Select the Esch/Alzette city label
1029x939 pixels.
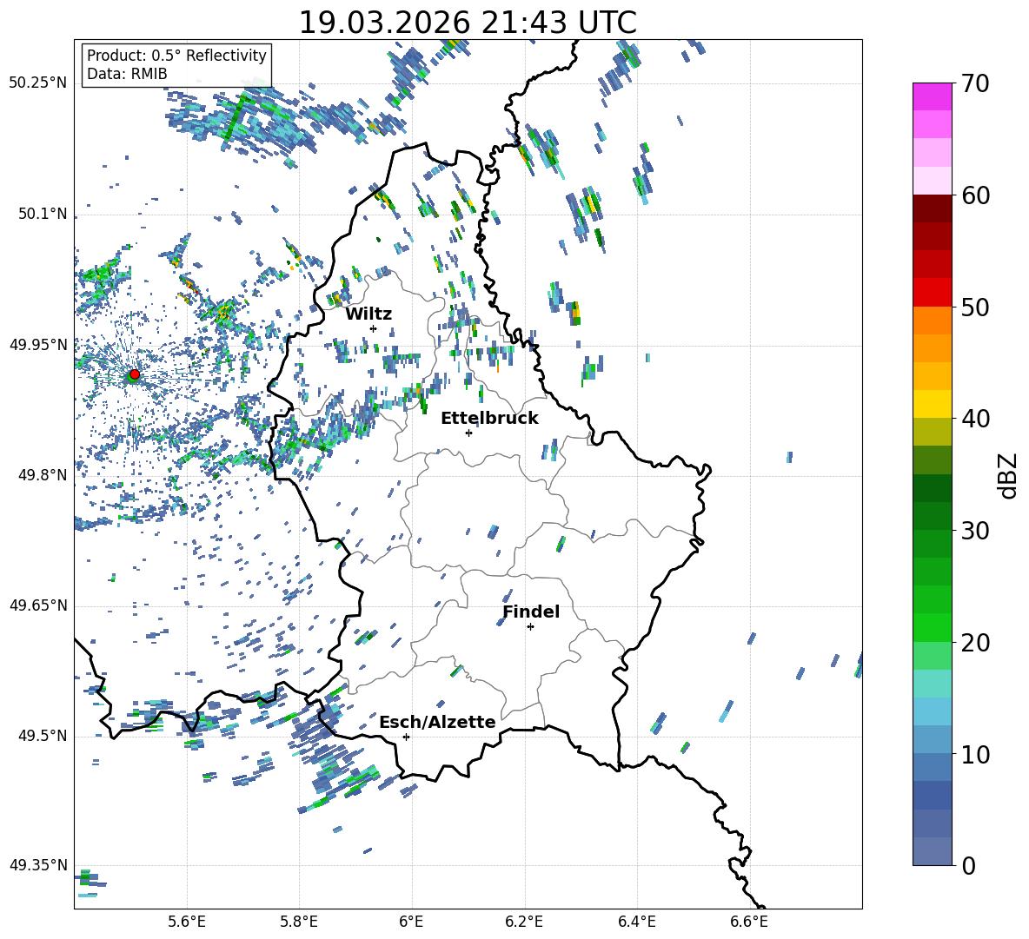(437, 722)
